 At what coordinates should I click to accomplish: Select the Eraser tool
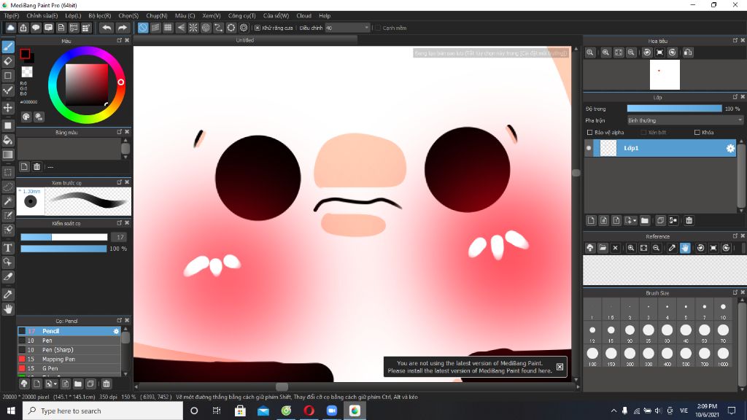(8, 61)
